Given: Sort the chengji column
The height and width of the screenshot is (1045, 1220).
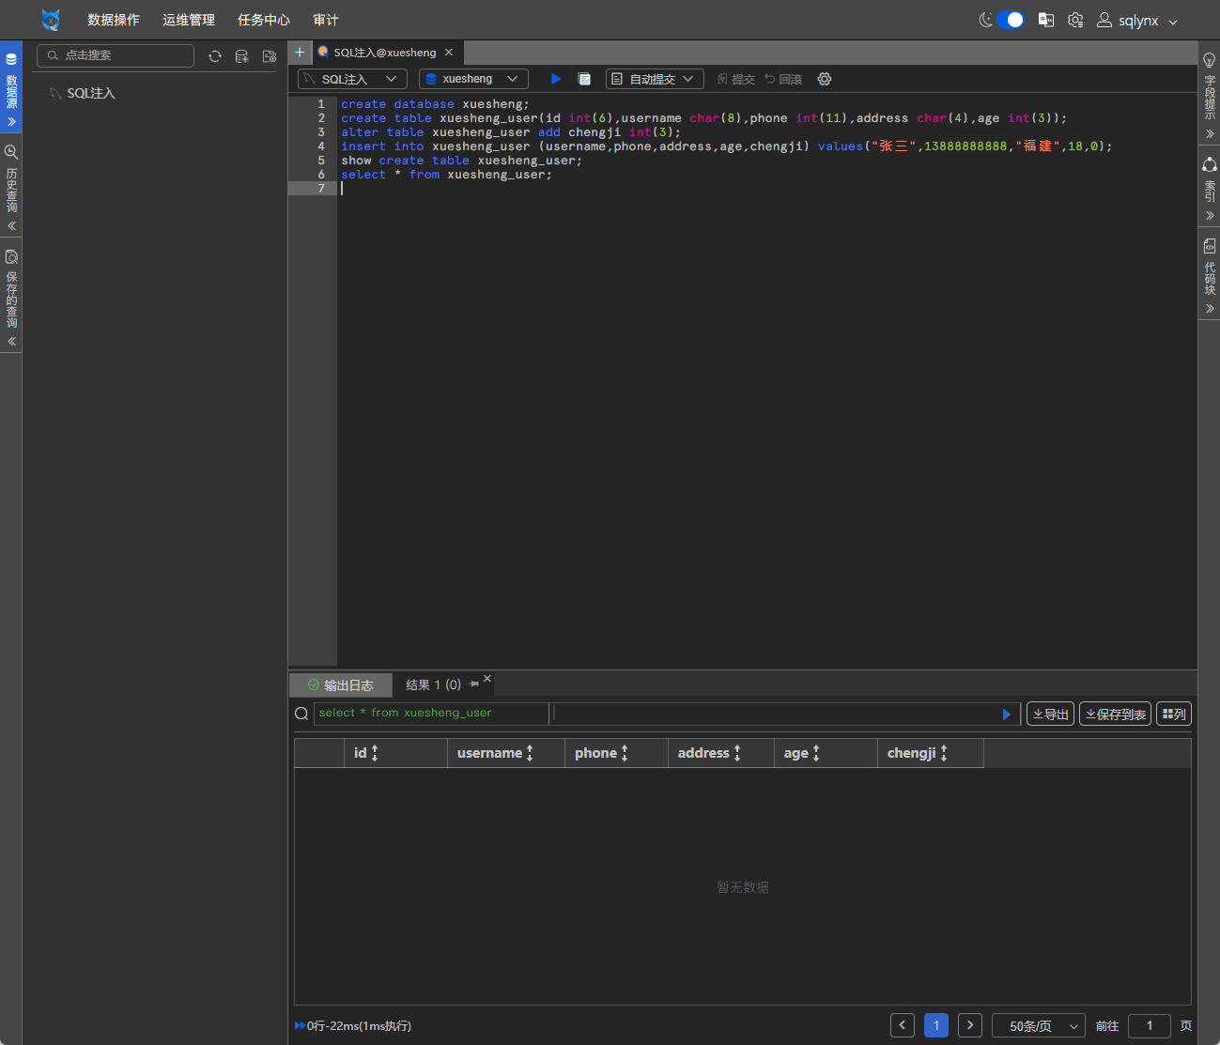Looking at the screenshot, I should click(x=944, y=753).
